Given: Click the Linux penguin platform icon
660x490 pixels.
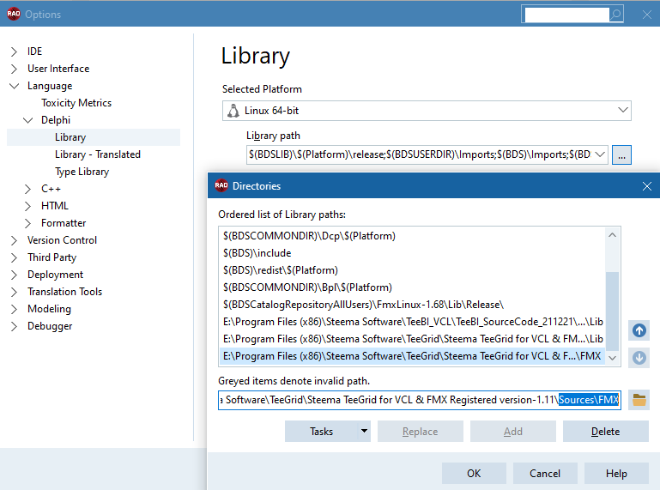Looking at the screenshot, I should pos(233,111).
